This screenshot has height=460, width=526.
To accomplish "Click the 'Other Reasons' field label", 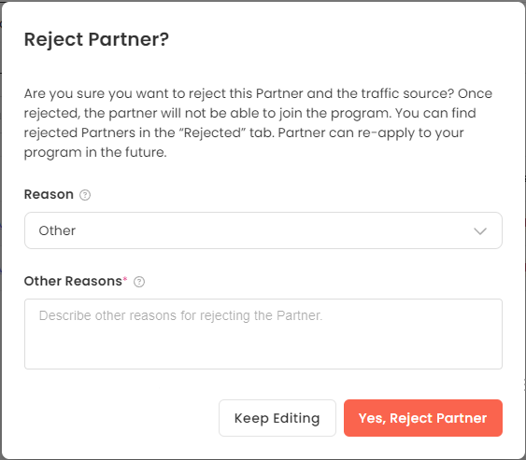I will tap(73, 281).
